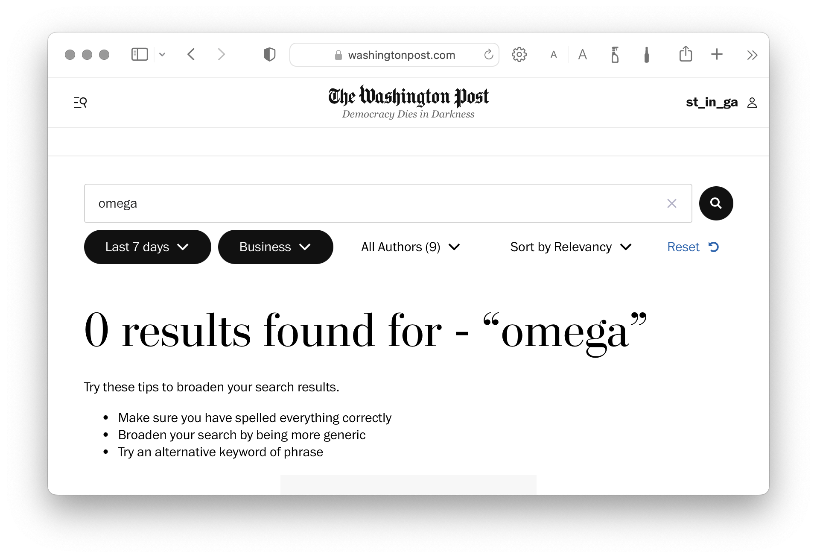Open the user account profile icon
This screenshot has height=558, width=817.
tap(752, 103)
